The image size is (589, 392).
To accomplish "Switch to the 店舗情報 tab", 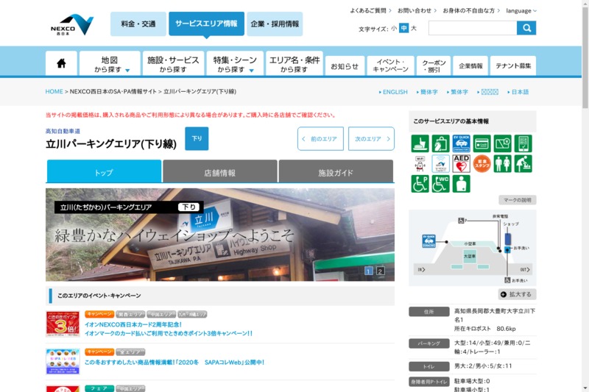I will [219, 172].
